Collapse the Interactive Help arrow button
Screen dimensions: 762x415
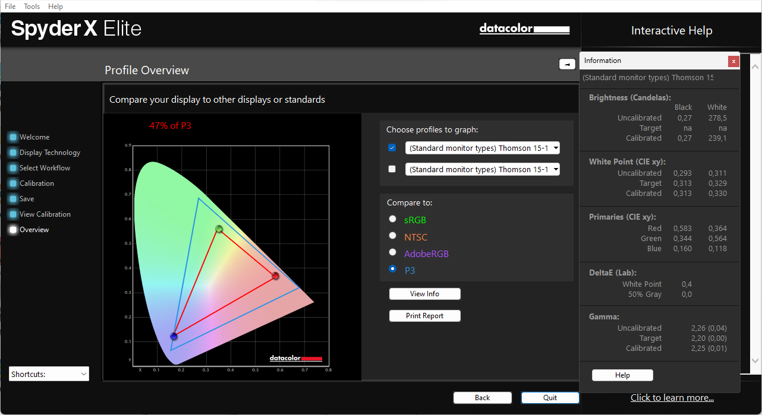(567, 64)
